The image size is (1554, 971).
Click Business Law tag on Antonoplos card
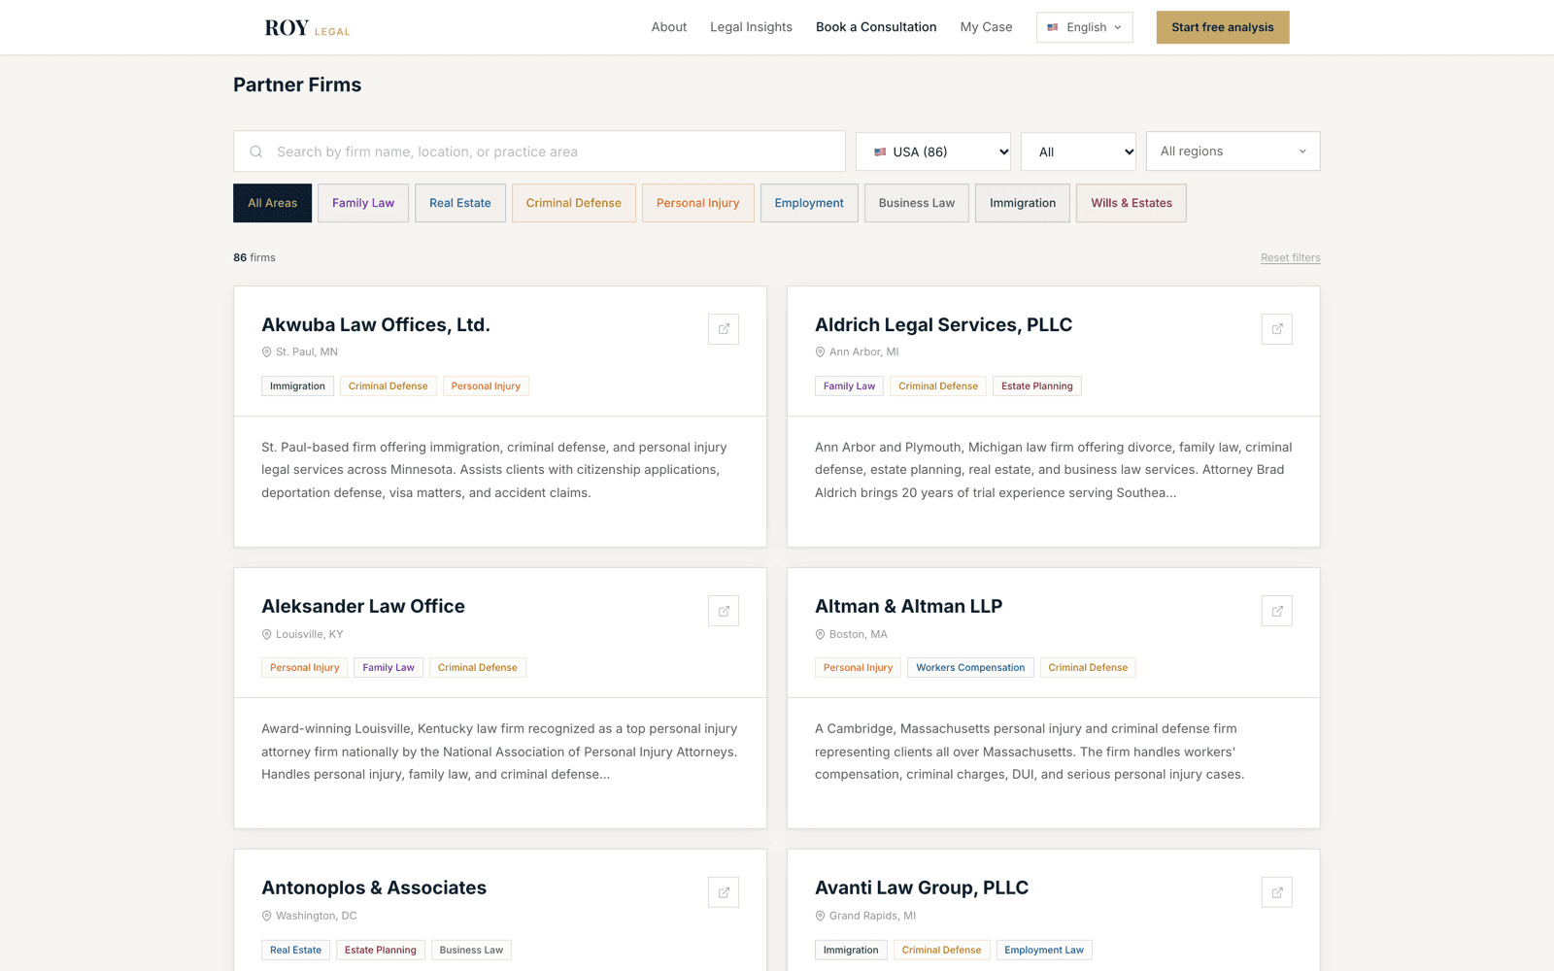(x=471, y=951)
